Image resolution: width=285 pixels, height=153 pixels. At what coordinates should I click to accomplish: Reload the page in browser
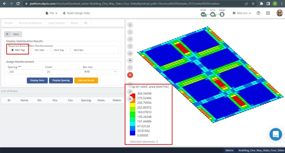pyautogui.click(x=18, y=4)
